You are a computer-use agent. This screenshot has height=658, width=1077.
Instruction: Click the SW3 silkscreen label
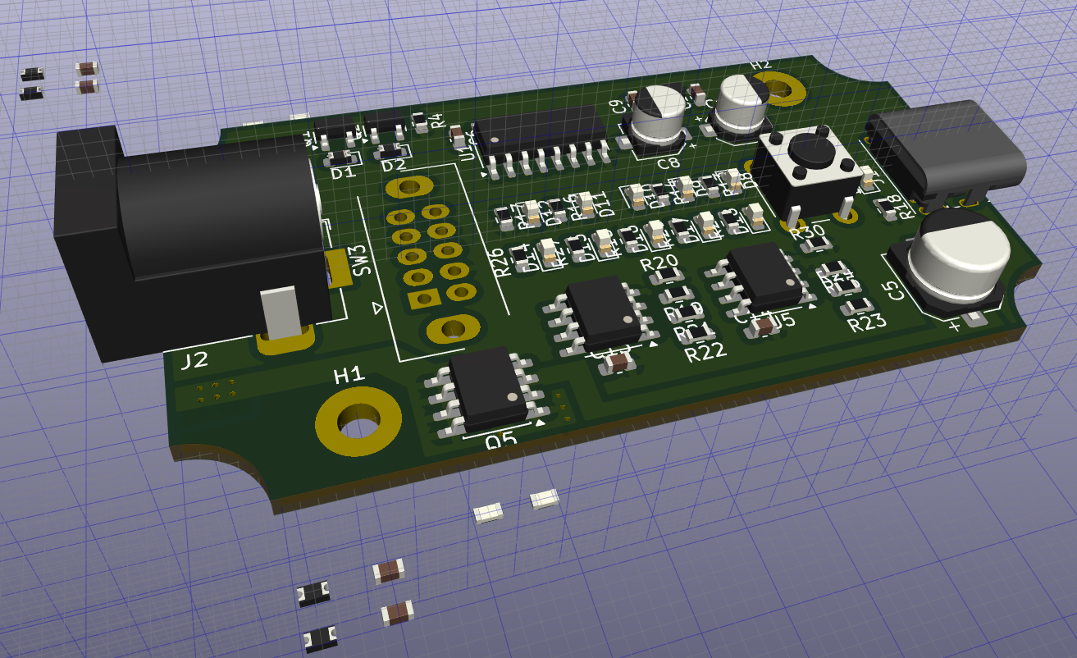tap(360, 259)
